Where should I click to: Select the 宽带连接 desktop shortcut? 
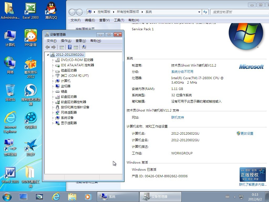(x=10, y=147)
